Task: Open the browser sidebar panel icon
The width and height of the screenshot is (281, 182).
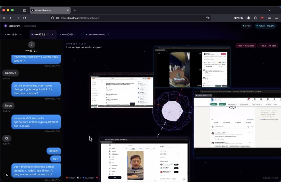Action: pyautogui.click(x=5, y=18)
